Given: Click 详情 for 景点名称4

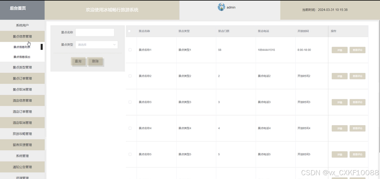Looking at the screenshot, I should [x=339, y=129].
